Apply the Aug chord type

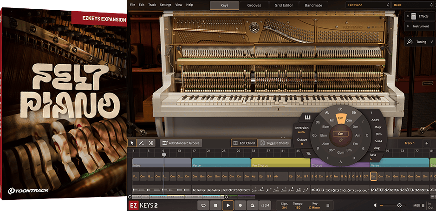377,148
